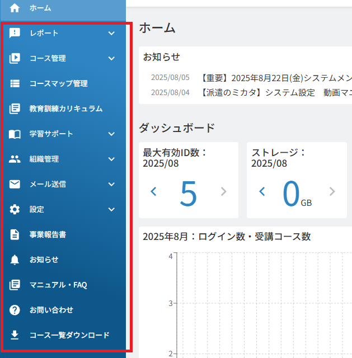The image size is (352, 358).
Task: Click the ダッシュボード heading
Action: click(177, 128)
